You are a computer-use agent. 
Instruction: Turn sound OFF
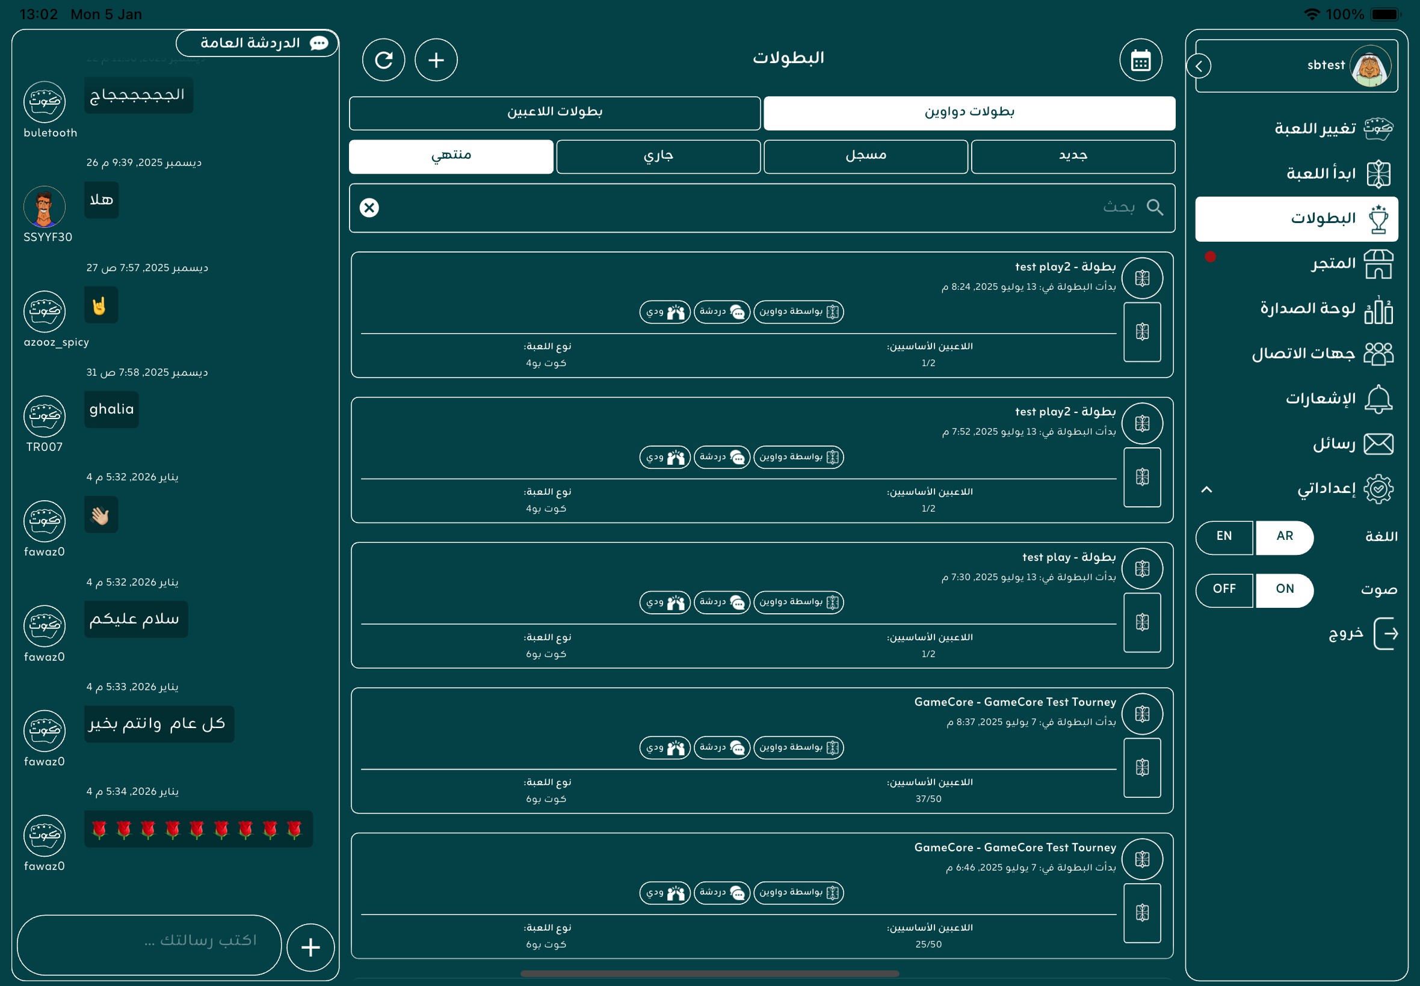(x=1223, y=589)
